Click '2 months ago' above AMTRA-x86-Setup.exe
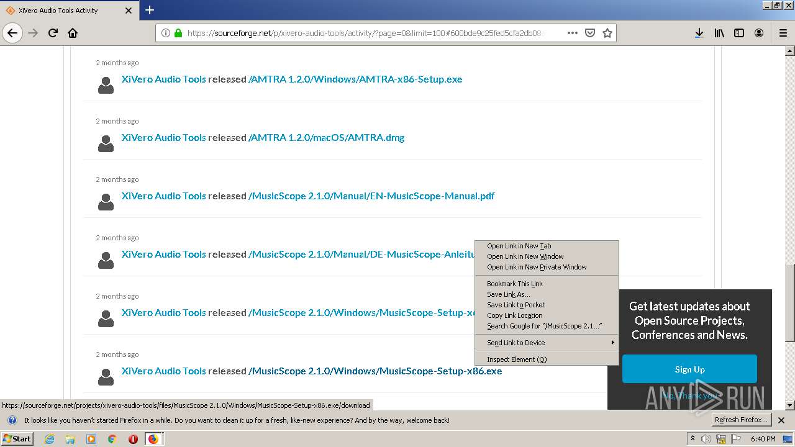The width and height of the screenshot is (795, 447). (x=117, y=63)
